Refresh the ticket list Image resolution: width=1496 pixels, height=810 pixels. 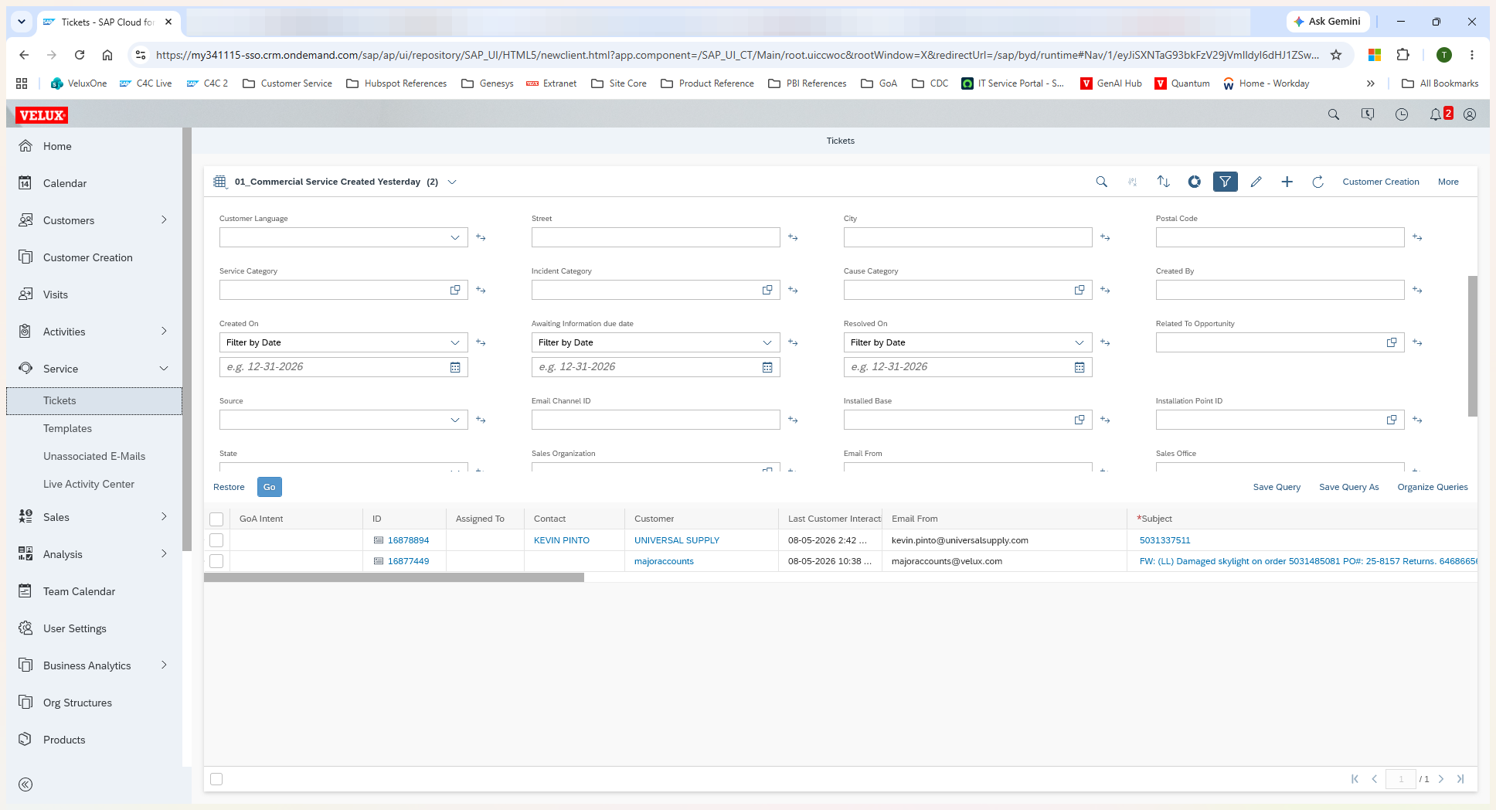tap(1317, 182)
